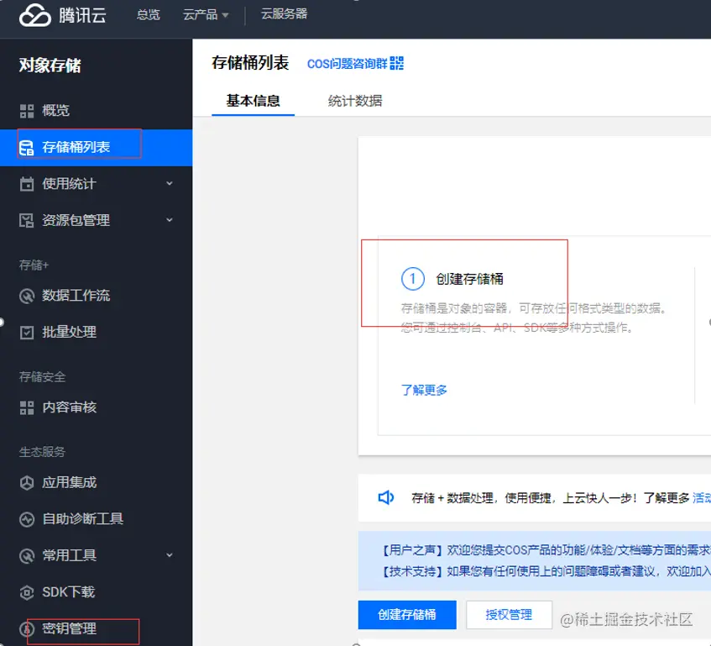Click the speaker announcement icon

pyautogui.click(x=386, y=497)
